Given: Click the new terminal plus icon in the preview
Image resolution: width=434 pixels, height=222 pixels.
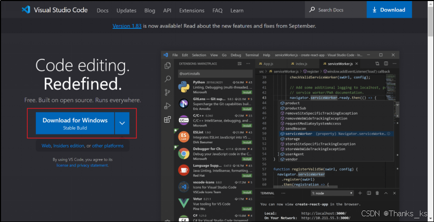Looking at the screenshot, I should [360, 193].
